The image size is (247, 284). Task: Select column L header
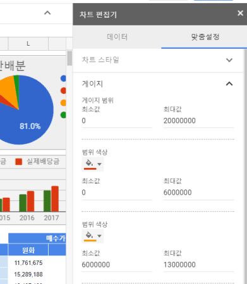28,44
